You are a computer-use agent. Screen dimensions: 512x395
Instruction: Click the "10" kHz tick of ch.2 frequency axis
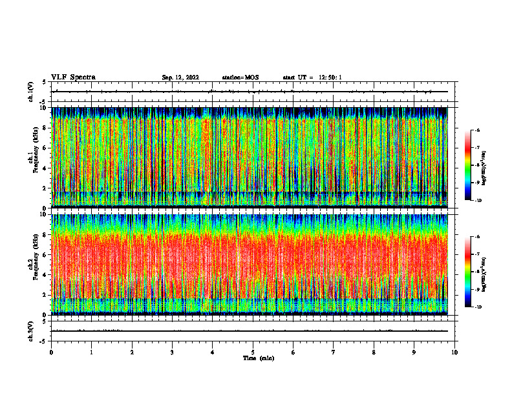pos(44,214)
